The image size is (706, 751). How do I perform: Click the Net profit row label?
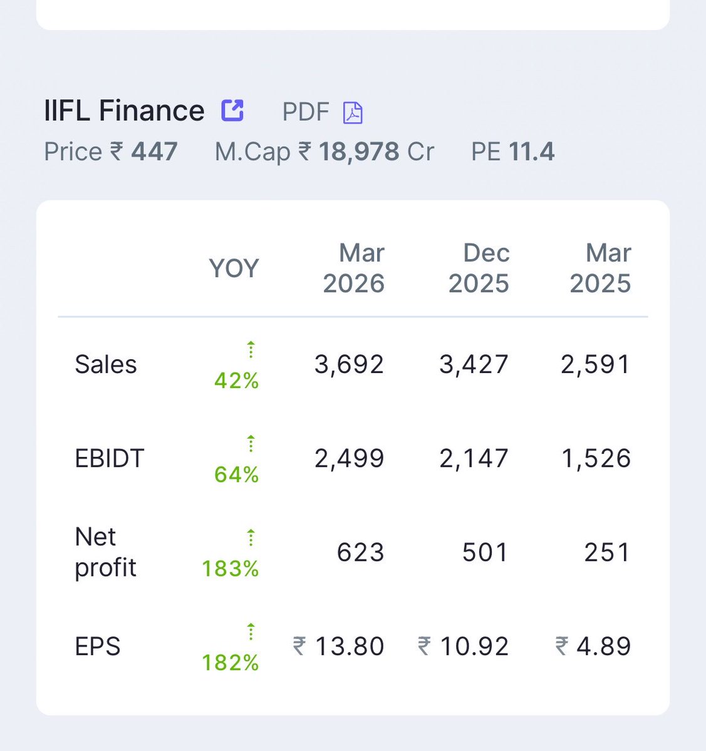pos(105,552)
